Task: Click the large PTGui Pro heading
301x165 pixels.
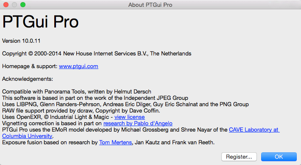Action: click(x=41, y=22)
